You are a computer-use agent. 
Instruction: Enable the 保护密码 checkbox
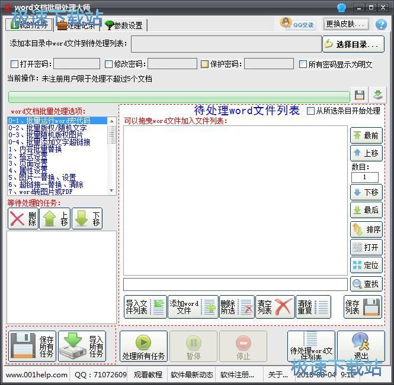coord(204,64)
